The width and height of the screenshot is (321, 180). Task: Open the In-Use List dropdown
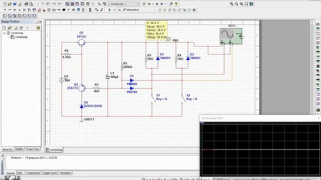(123, 4)
